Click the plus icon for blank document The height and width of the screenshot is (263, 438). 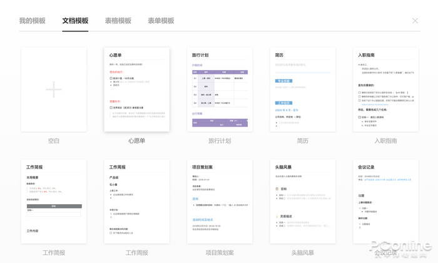click(x=54, y=90)
